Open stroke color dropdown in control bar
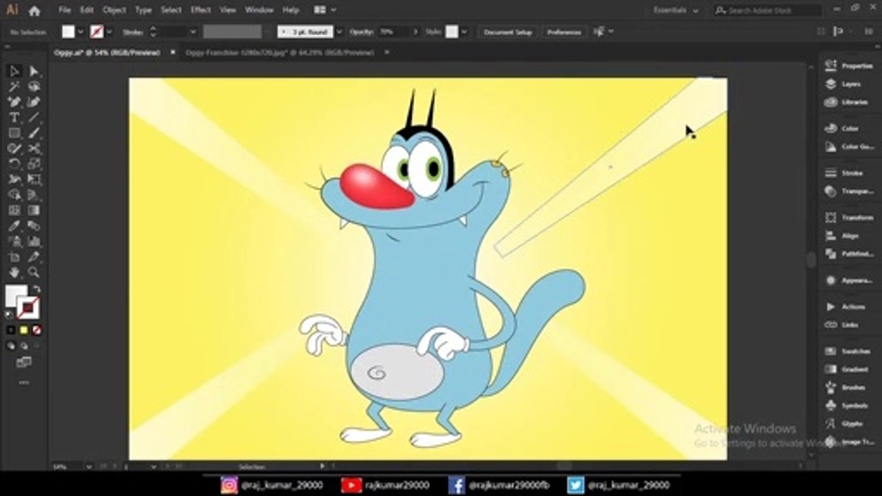Viewport: 882px width, 496px height. [x=110, y=32]
